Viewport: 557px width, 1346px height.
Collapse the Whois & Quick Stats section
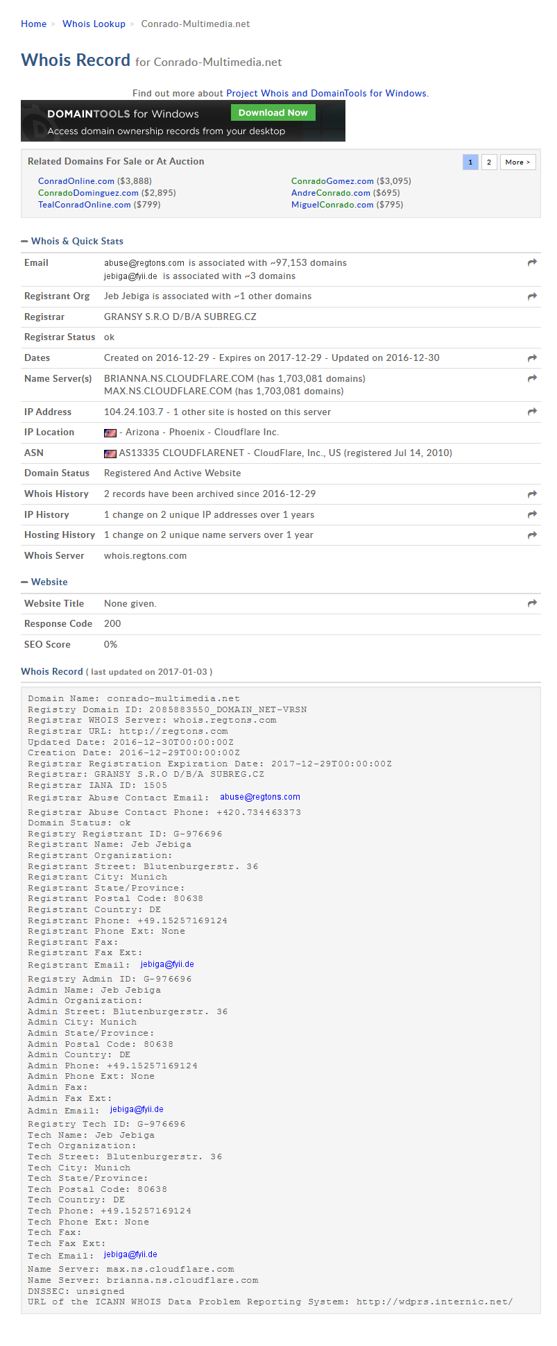click(24, 241)
